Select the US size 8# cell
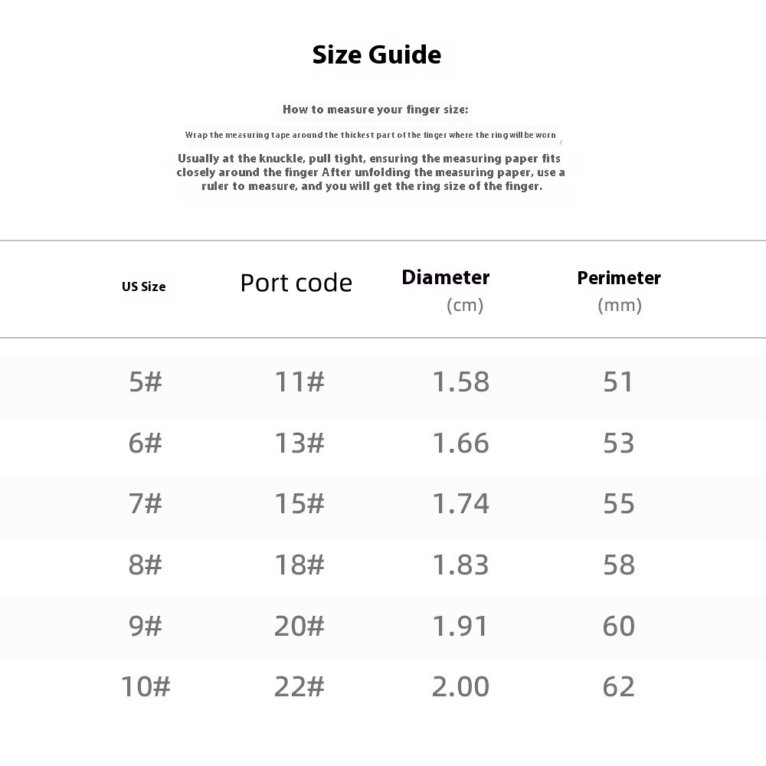 146,565
